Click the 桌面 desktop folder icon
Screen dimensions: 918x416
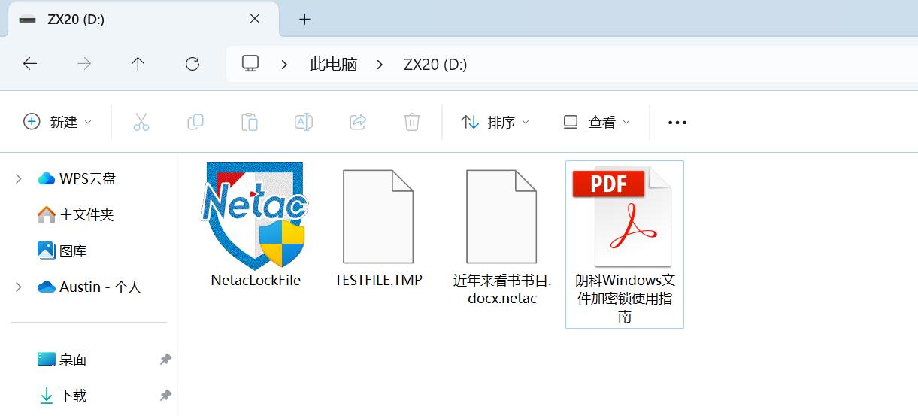click(x=47, y=359)
